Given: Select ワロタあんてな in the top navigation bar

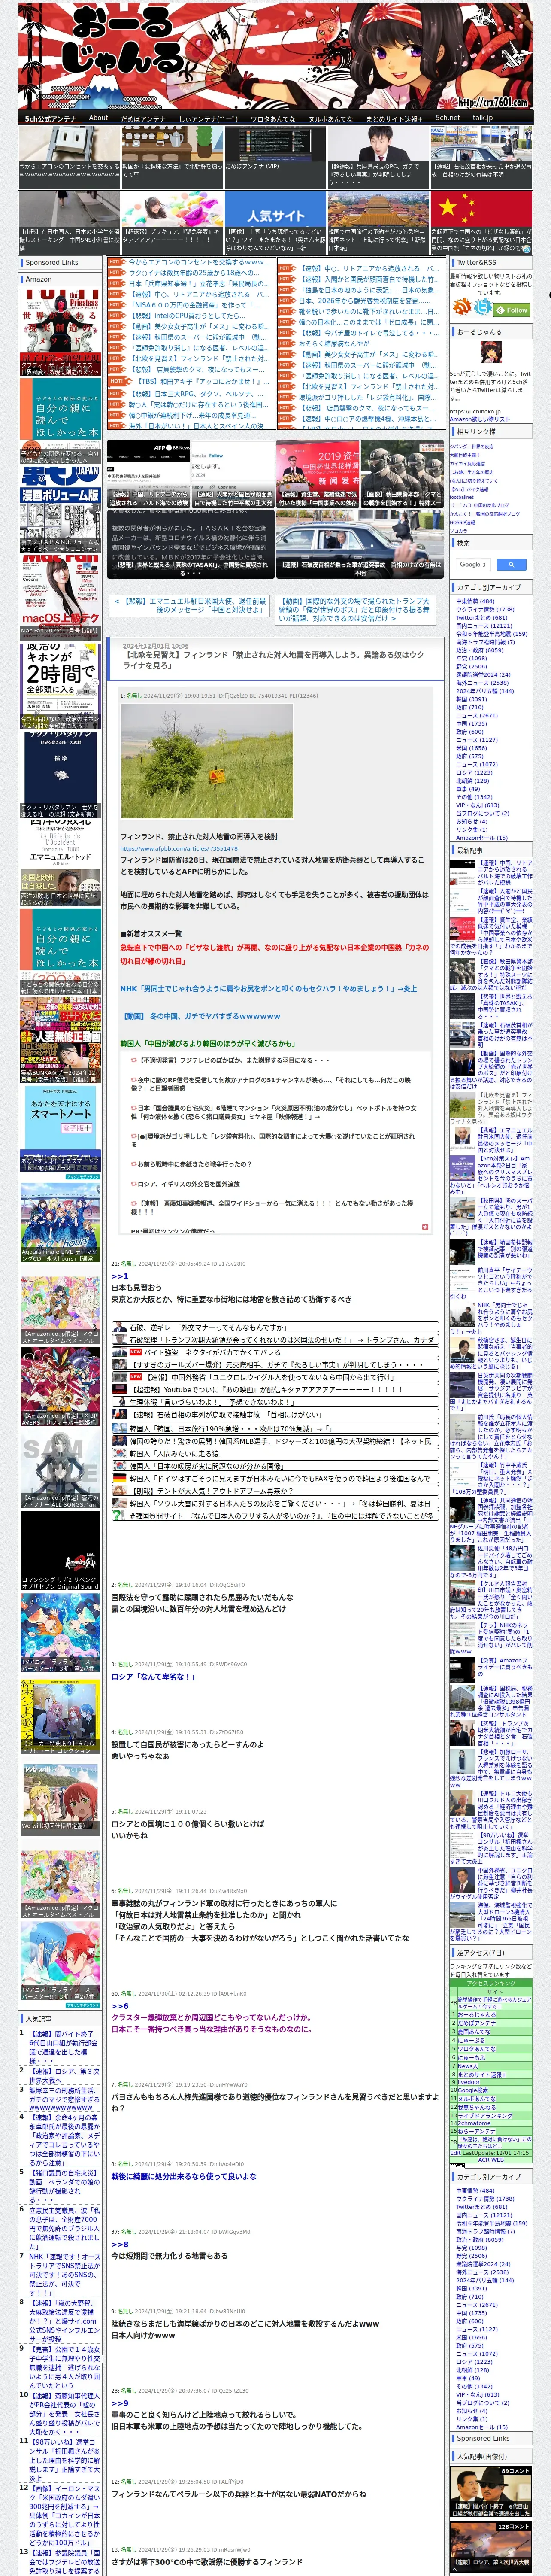Looking at the screenshot, I should (x=272, y=118).
